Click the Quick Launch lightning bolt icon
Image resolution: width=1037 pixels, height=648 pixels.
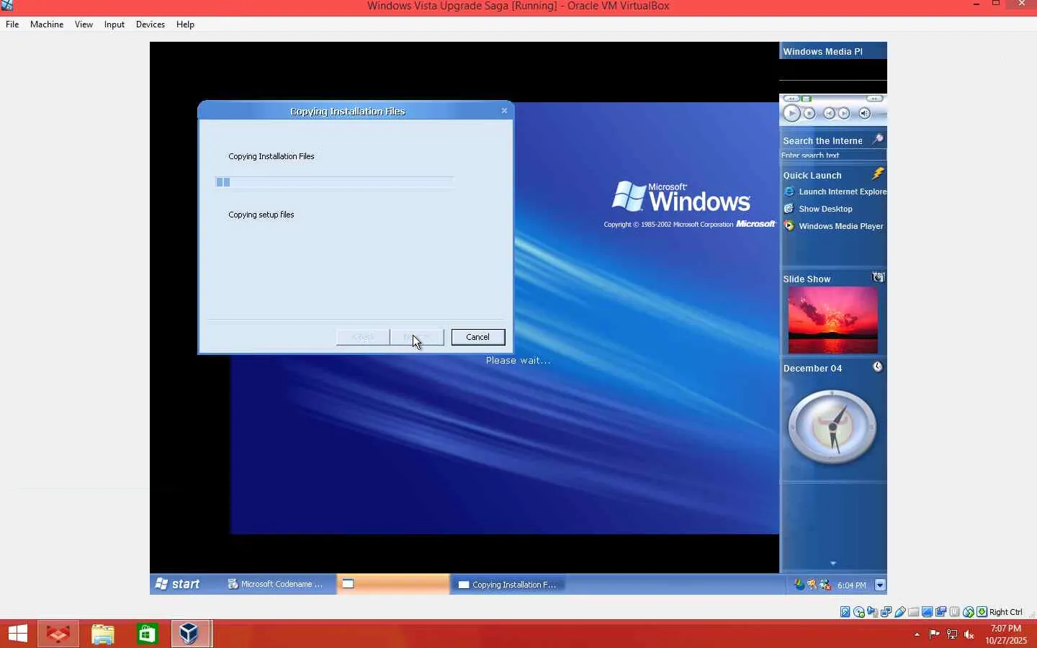coord(878,174)
